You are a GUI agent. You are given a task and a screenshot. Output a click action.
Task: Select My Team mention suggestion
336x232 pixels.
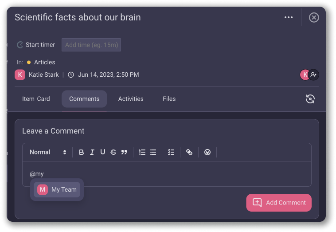(x=57, y=189)
